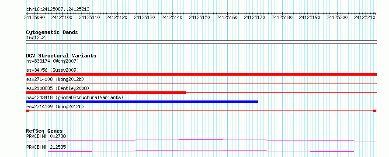Click ruler tick label 24125190
This screenshot has height=157, width=389.
309,17
